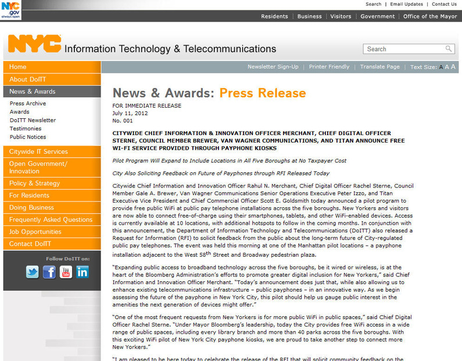Click the orange NYC logo
462x361 pixels.
[34, 44]
